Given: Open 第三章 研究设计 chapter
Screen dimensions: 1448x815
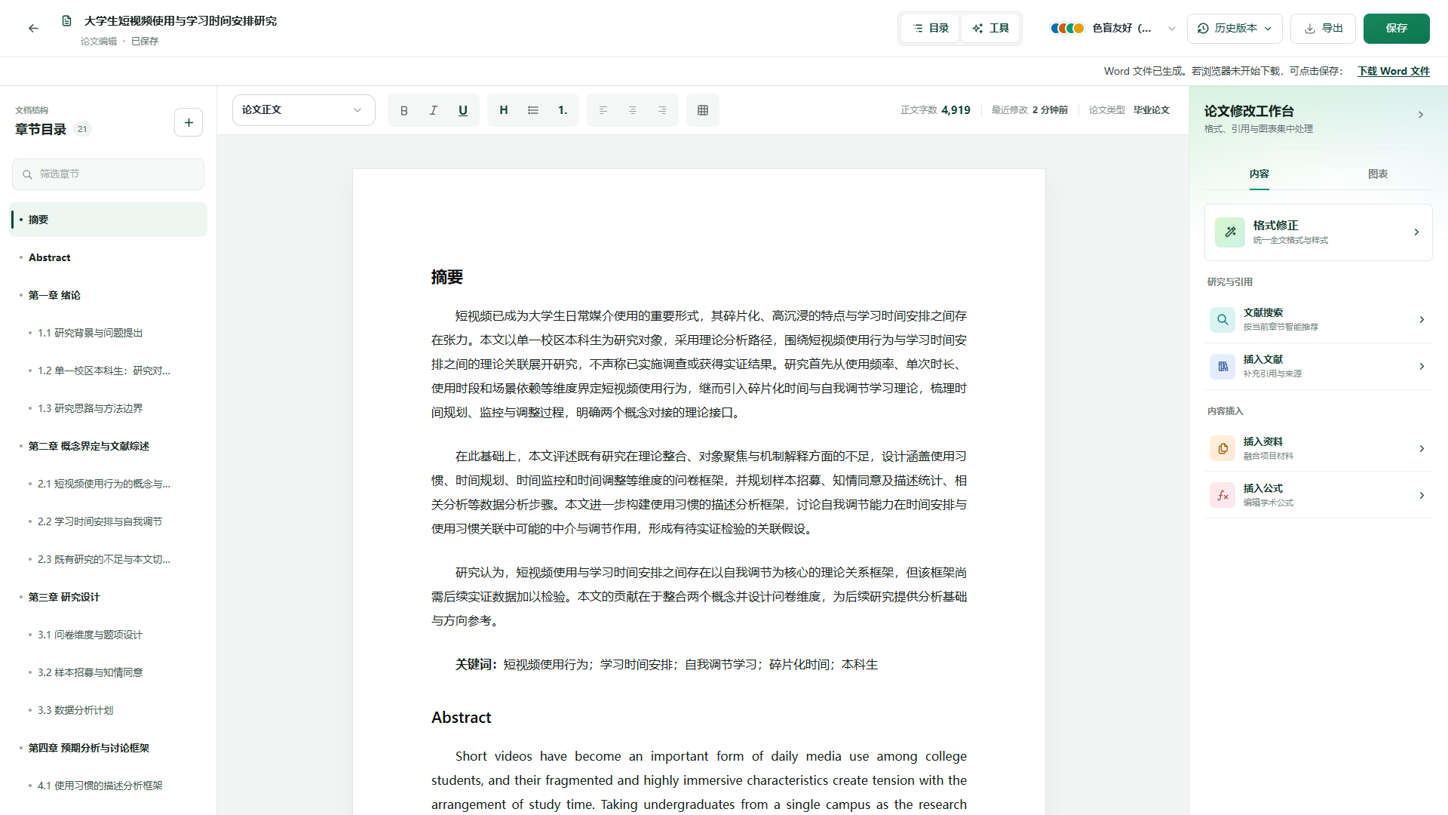Looking at the screenshot, I should pos(108,597).
